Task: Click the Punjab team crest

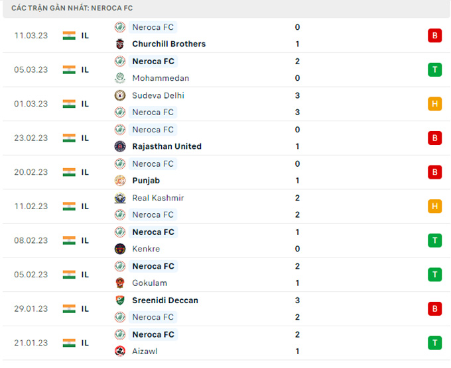Action: pyautogui.click(x=120, y=181)
